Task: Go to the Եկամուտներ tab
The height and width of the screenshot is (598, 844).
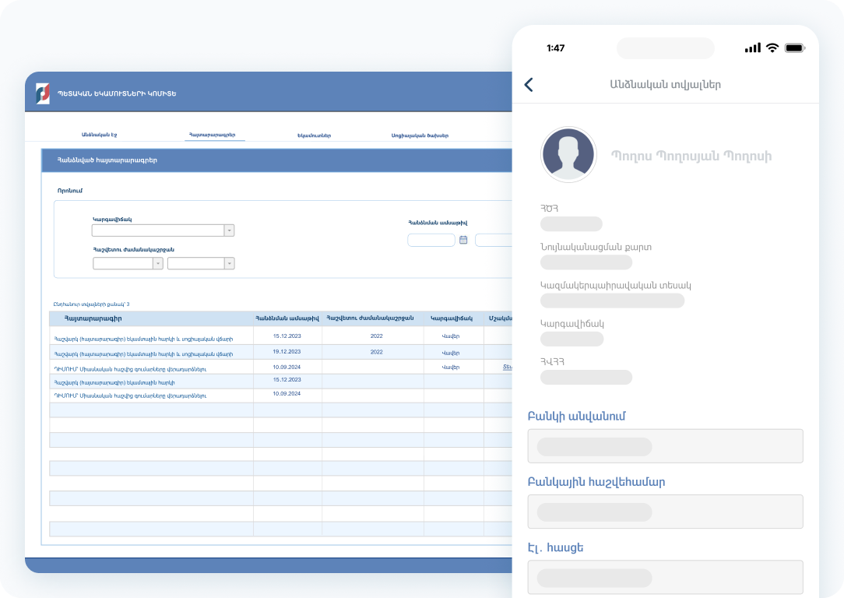Action: click(x=315, y=135)
